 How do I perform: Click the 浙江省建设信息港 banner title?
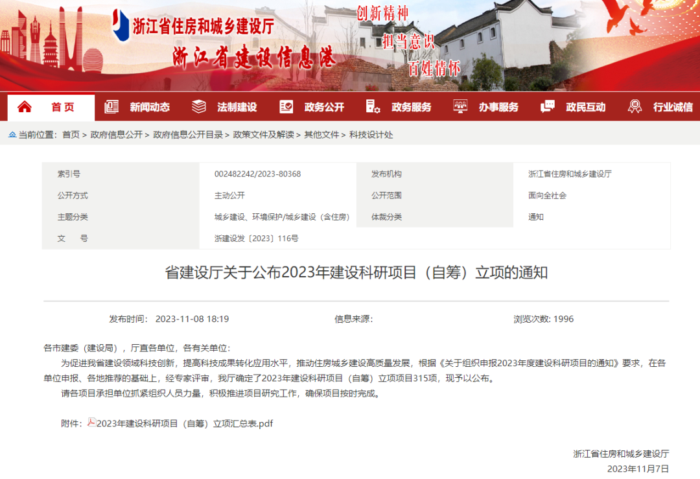[x=253, y=58]
